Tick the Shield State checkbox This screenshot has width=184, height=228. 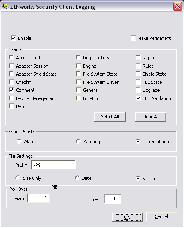point(138,74)
